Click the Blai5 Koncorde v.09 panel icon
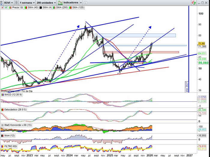 tap(2, 125)
